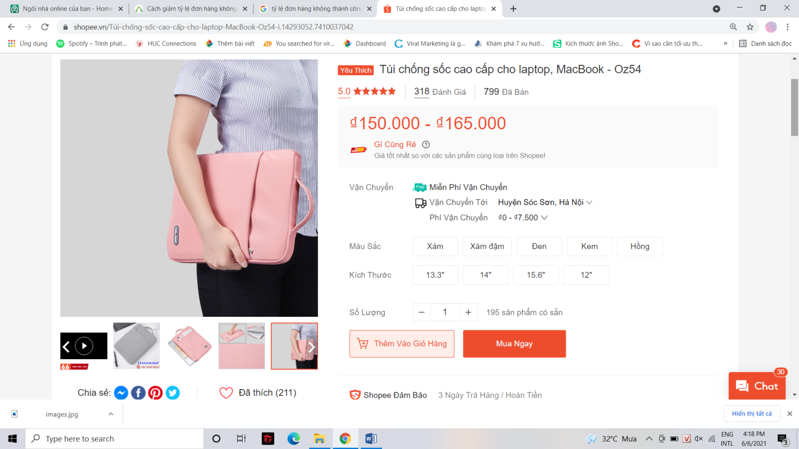The width and height of the screenshot is (799, 449).
Task: Select the 15.6" size option
Action: (536, 275)
